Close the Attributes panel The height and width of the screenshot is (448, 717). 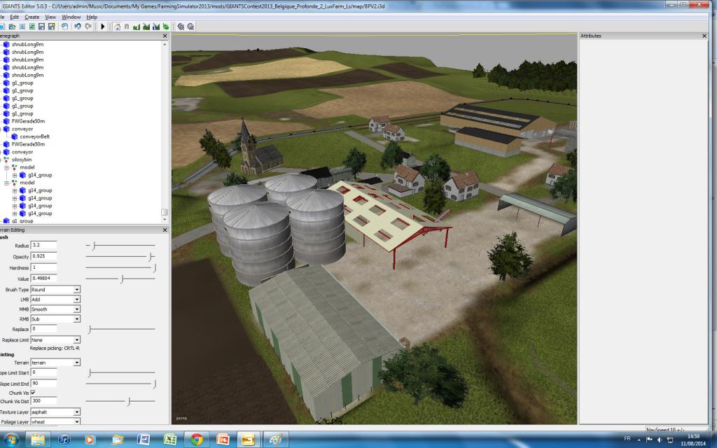coord(704,36)
